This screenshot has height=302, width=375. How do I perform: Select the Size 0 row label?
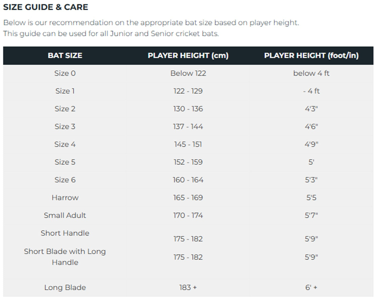point(65,73)
